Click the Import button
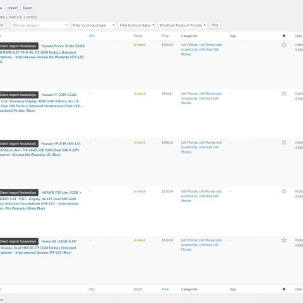The image size is (303, 303). click(x=13, y=8)
